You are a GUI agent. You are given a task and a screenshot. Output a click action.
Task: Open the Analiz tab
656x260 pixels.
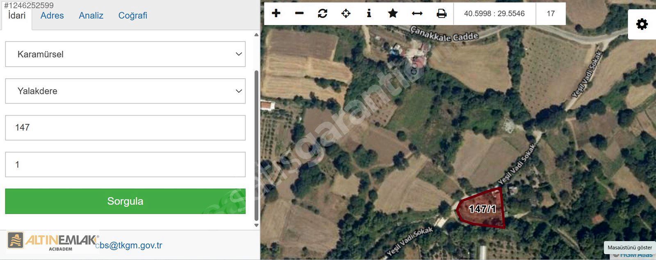click(91, 16)
